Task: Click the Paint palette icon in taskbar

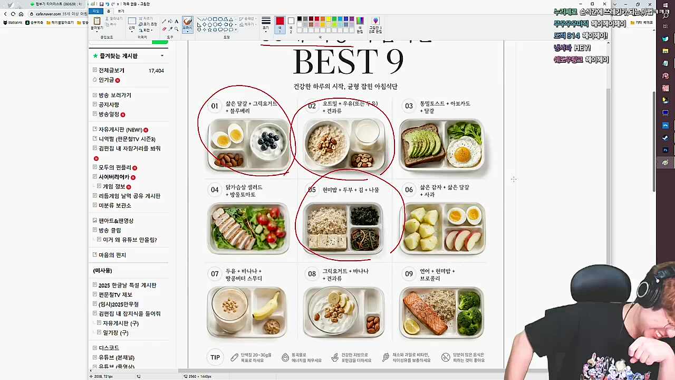Action: 666,163
